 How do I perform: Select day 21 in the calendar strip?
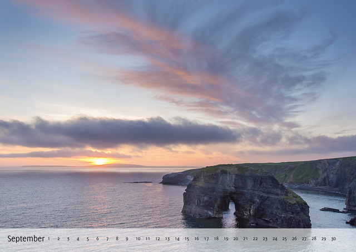click(x=245, y=239)
